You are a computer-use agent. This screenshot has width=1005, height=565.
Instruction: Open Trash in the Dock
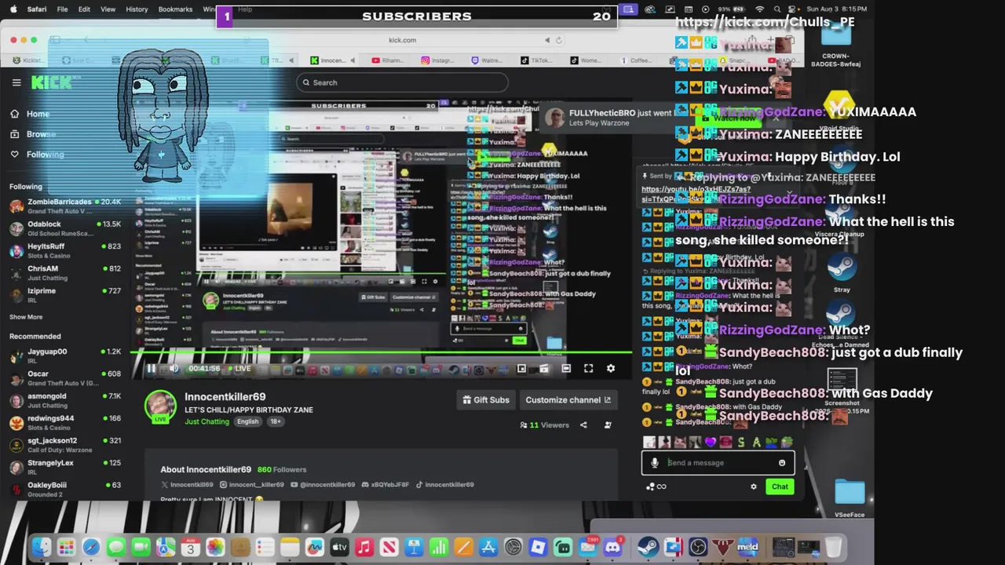pos(834,547)
